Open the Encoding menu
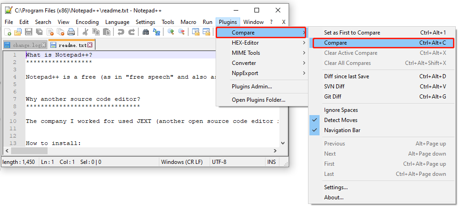Image resolution: width=459 pixels, height=209 pixels. [x=87, y=22]
